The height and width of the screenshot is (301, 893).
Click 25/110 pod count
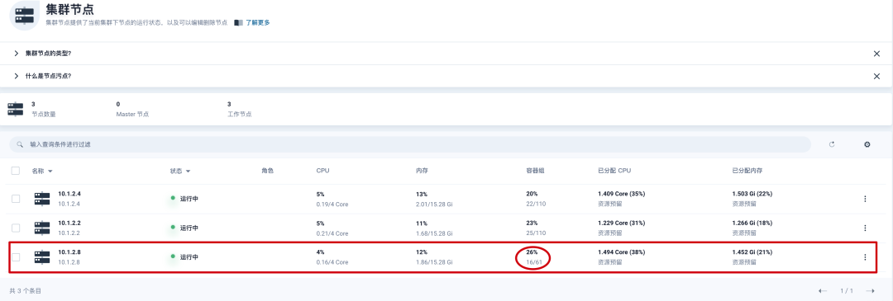pyautogui.click(x=536, y=233)
